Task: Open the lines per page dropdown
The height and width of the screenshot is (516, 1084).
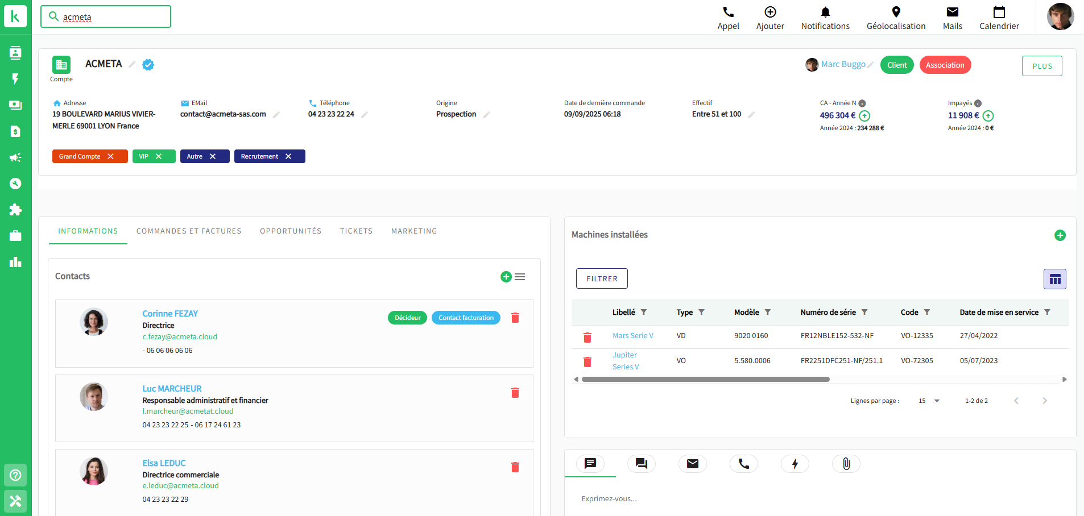Action: pos(929,401)
